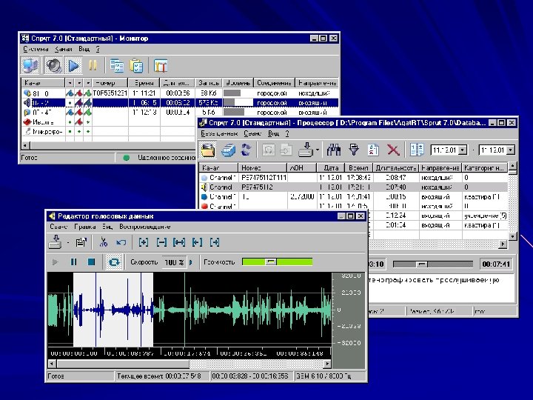Select the scissors cut tool in voice editor
Viewport: 533px width, 400px height.
[x=104, y=241]
